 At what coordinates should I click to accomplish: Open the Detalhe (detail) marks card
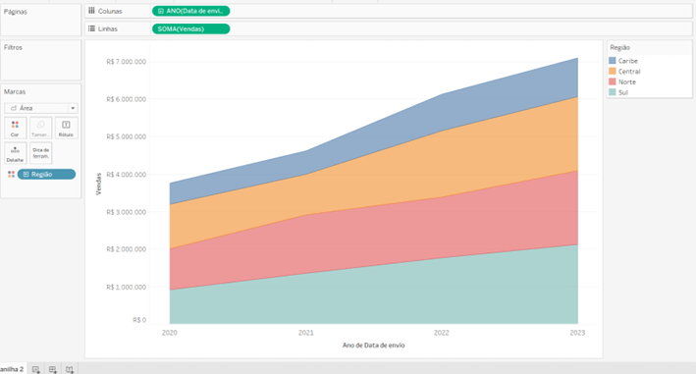[x=15, y=153]
